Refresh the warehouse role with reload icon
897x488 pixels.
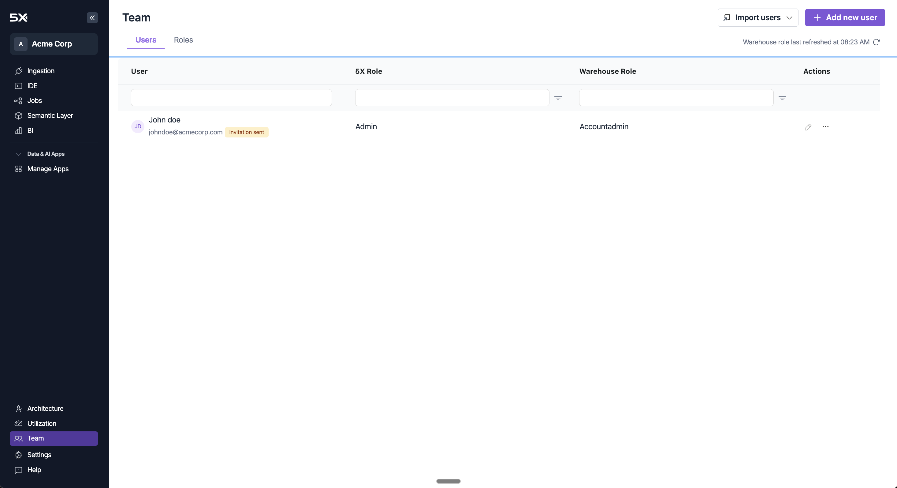tap(877, 42)
